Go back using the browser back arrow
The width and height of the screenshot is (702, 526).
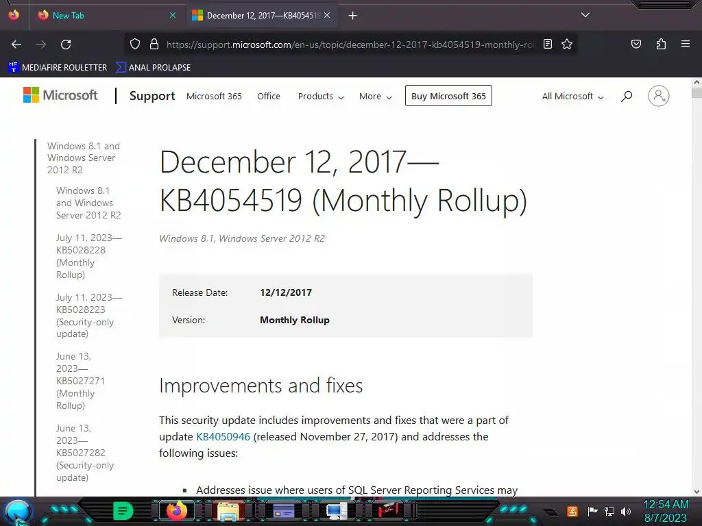pyautogui.click(x=16, y=45)
